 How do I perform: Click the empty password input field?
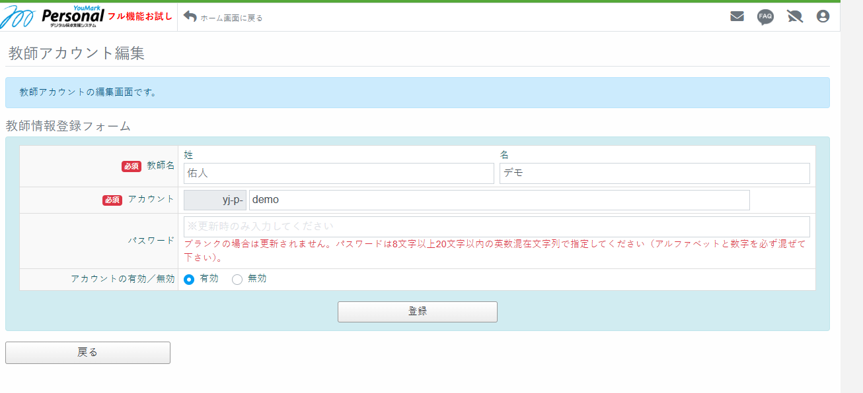coord(496,226)
